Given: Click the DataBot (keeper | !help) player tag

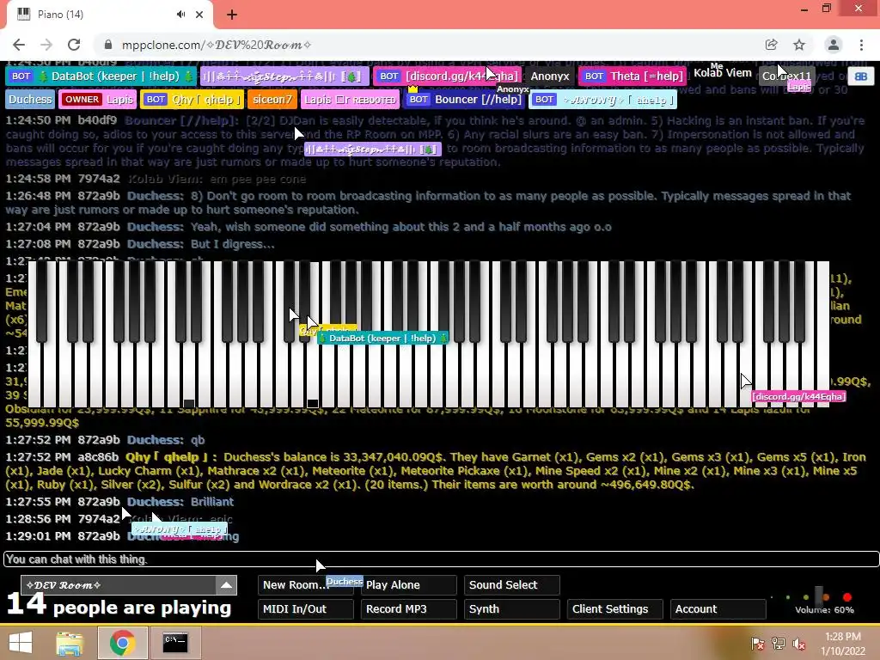Looking at the screenshot, I should tap(101, 76).
